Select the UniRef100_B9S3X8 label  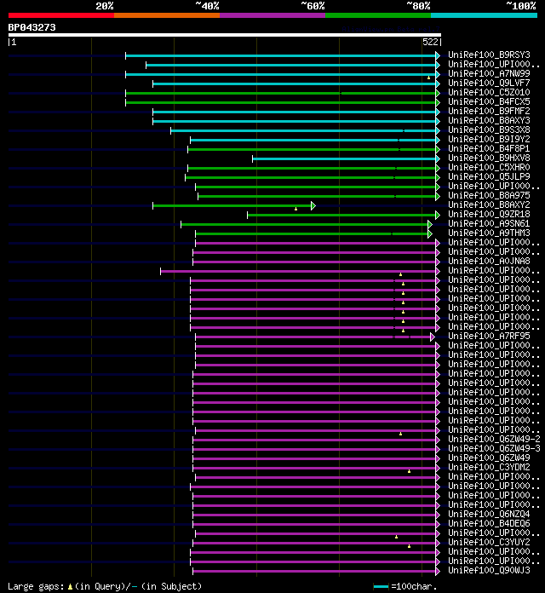pyautogui.click(x=489, y=130)
